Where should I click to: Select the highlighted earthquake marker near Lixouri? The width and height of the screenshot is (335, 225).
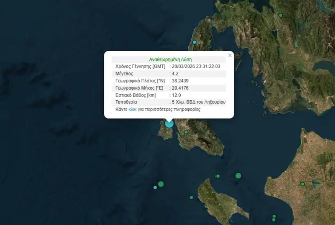coord(169,124)
